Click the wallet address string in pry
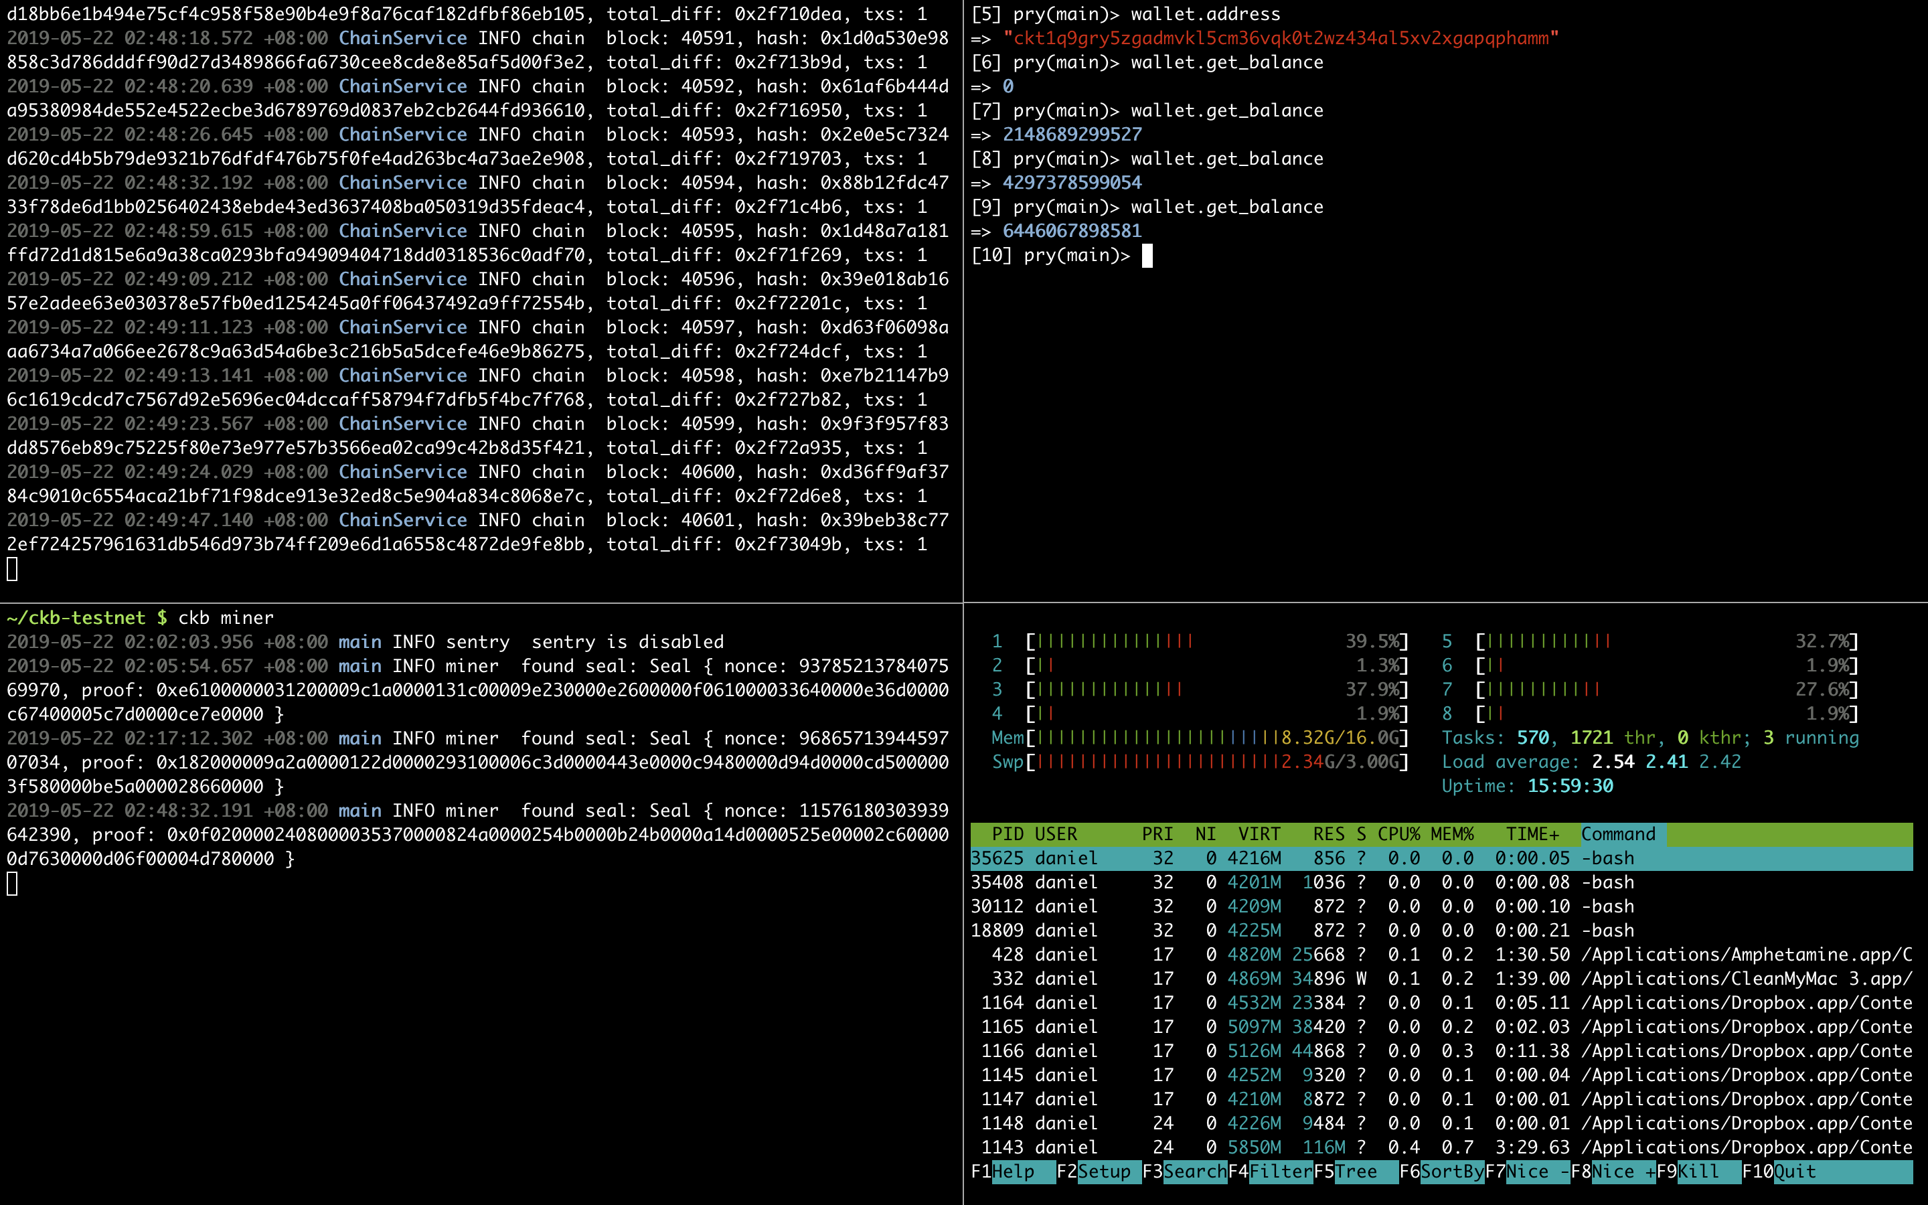 (1281, 38)
